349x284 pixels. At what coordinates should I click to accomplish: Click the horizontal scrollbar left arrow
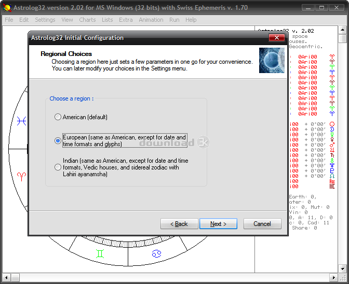6,278
